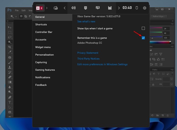Click the Game Bar settings gear
This screenshot has width=177, height=130.
click(x=144, y=8)
